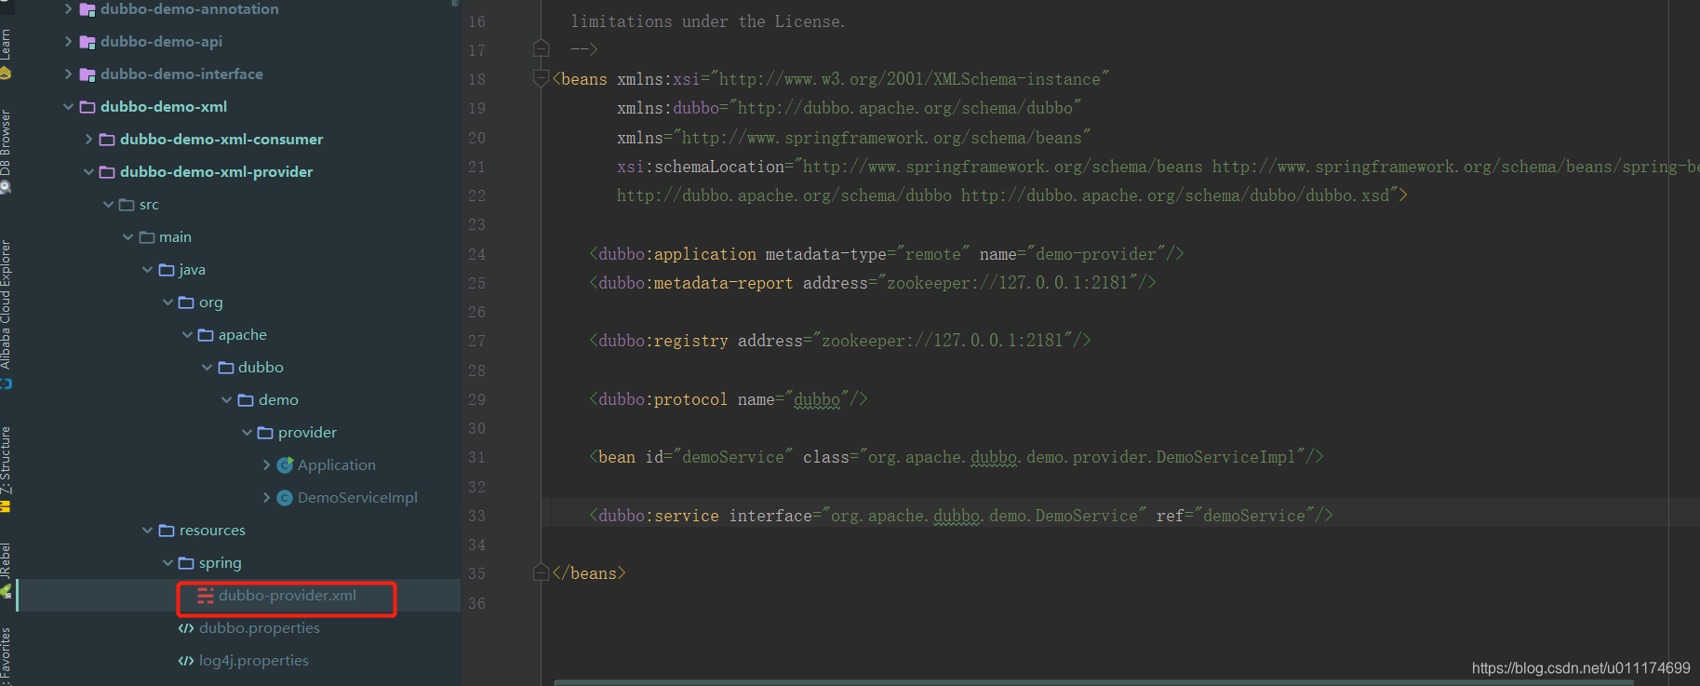The width and height of the screenshot is (1700, 686).
Task: Click the dubbo-provider.xml file icon
Action: [206, 596]
